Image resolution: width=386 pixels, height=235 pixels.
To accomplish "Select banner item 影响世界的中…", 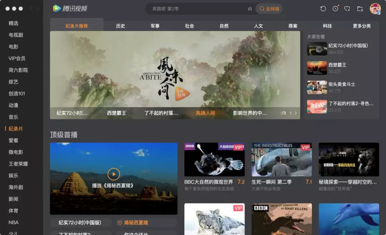I will pyautogui.click(x=250, y=113).
